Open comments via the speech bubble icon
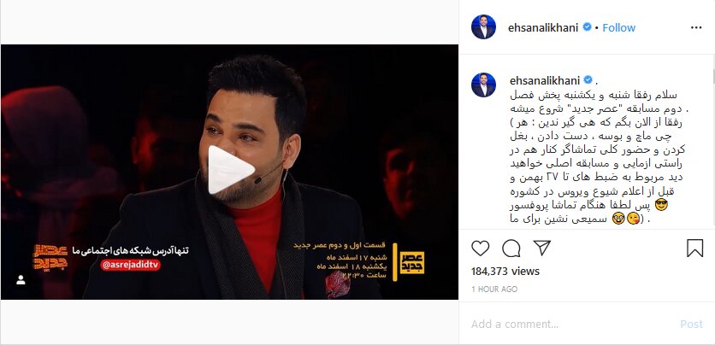The height and width of the screenshot is (345, 715). [511, 249]
